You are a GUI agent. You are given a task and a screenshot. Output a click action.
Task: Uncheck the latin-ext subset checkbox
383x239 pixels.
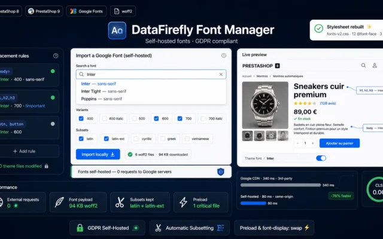(107, 139)
